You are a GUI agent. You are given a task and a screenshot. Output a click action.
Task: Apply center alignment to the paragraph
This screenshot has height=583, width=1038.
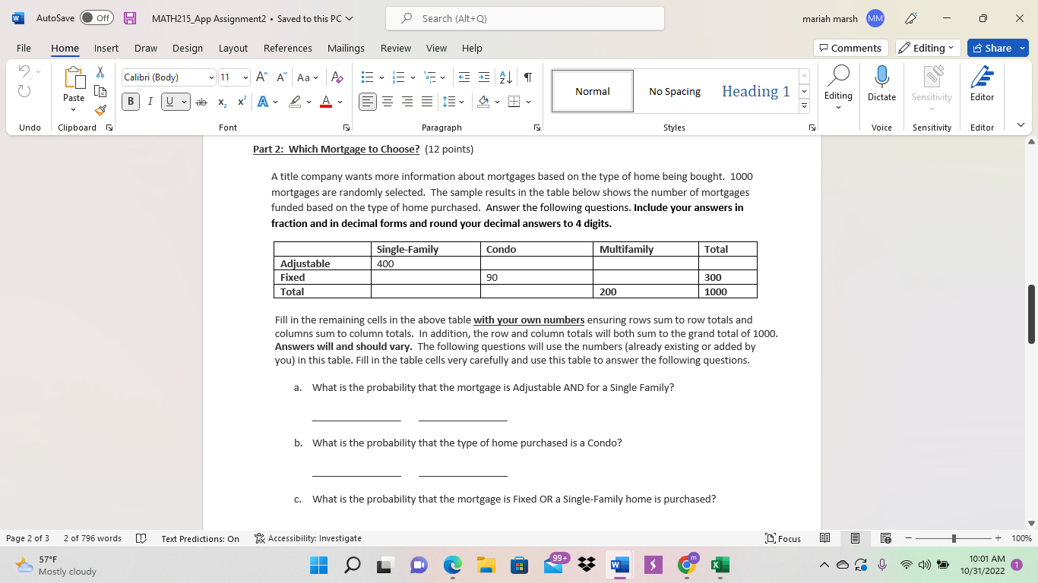388,101
